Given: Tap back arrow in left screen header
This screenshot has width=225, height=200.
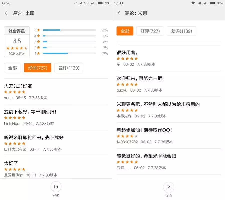Looking at the screenshot, I should [6, 13].
